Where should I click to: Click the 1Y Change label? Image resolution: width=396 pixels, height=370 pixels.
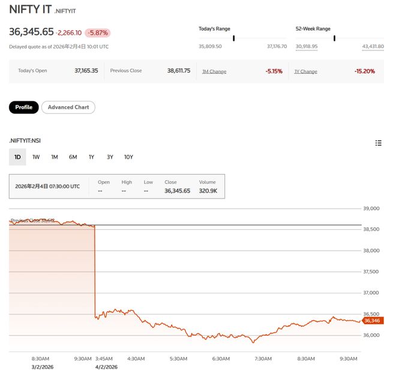pyautogui.click(x=305, y=72)
